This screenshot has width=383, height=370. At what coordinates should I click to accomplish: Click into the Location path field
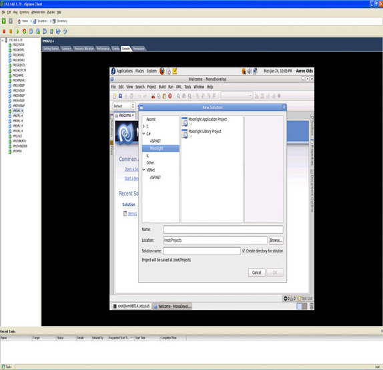(216, 240)
